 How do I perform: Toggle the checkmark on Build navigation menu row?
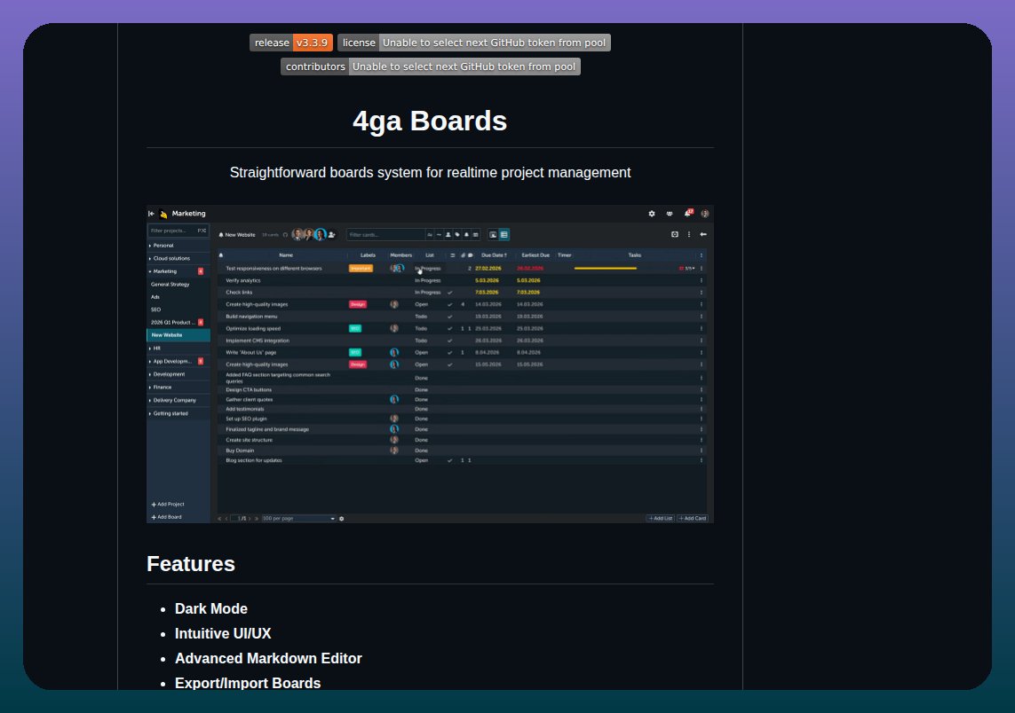450,317
